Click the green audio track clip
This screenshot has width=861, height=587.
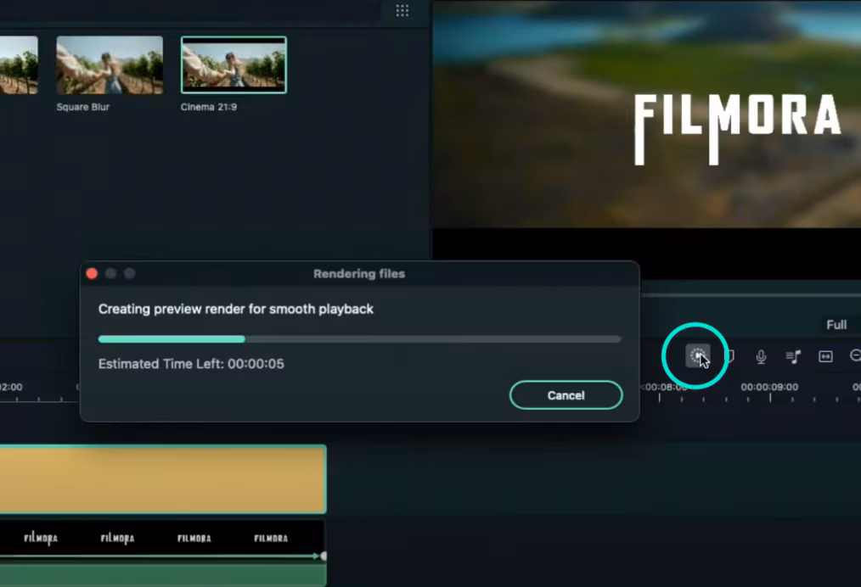pos(163,575)
